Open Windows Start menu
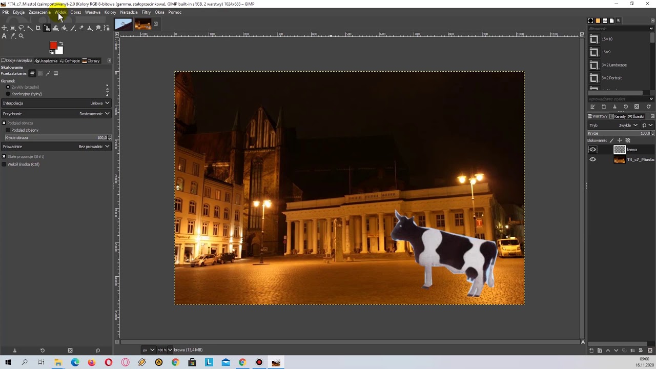The width and height of the screenshot is (656, 369). coord(8,362)
